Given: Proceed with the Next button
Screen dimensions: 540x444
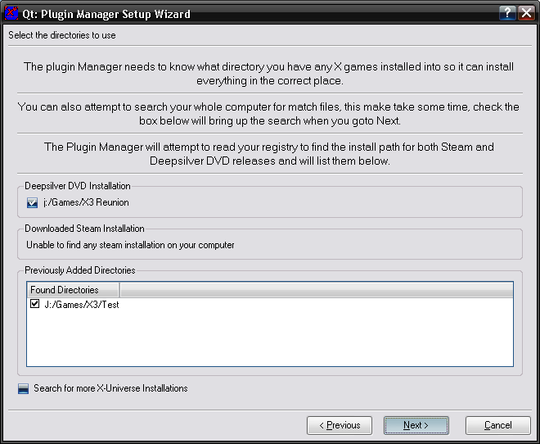Looking at the screenshot, I should pos(416,425).
